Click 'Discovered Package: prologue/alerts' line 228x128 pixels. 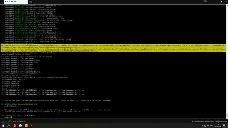17,68
